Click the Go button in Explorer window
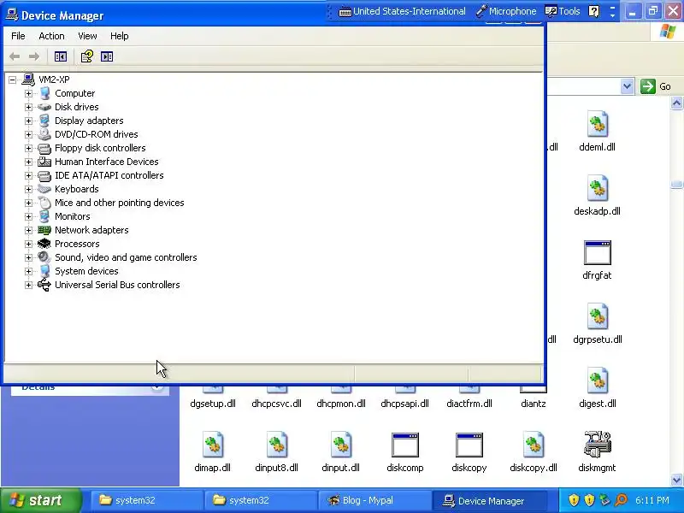The image size is (684, 513). click(x=656, y=86)
